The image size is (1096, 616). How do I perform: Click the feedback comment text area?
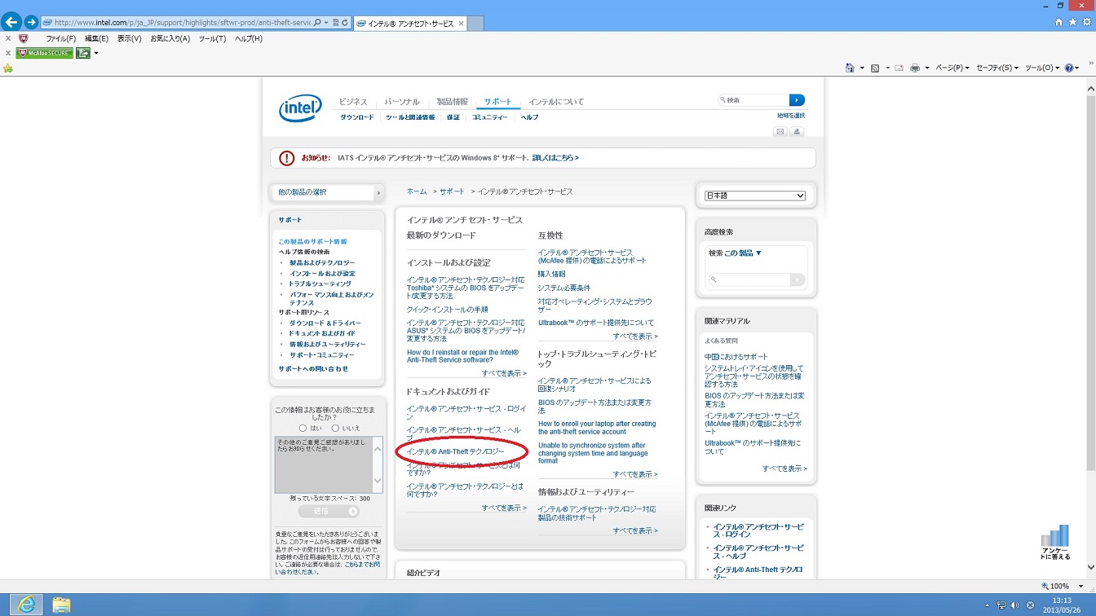tap(324, 464)
